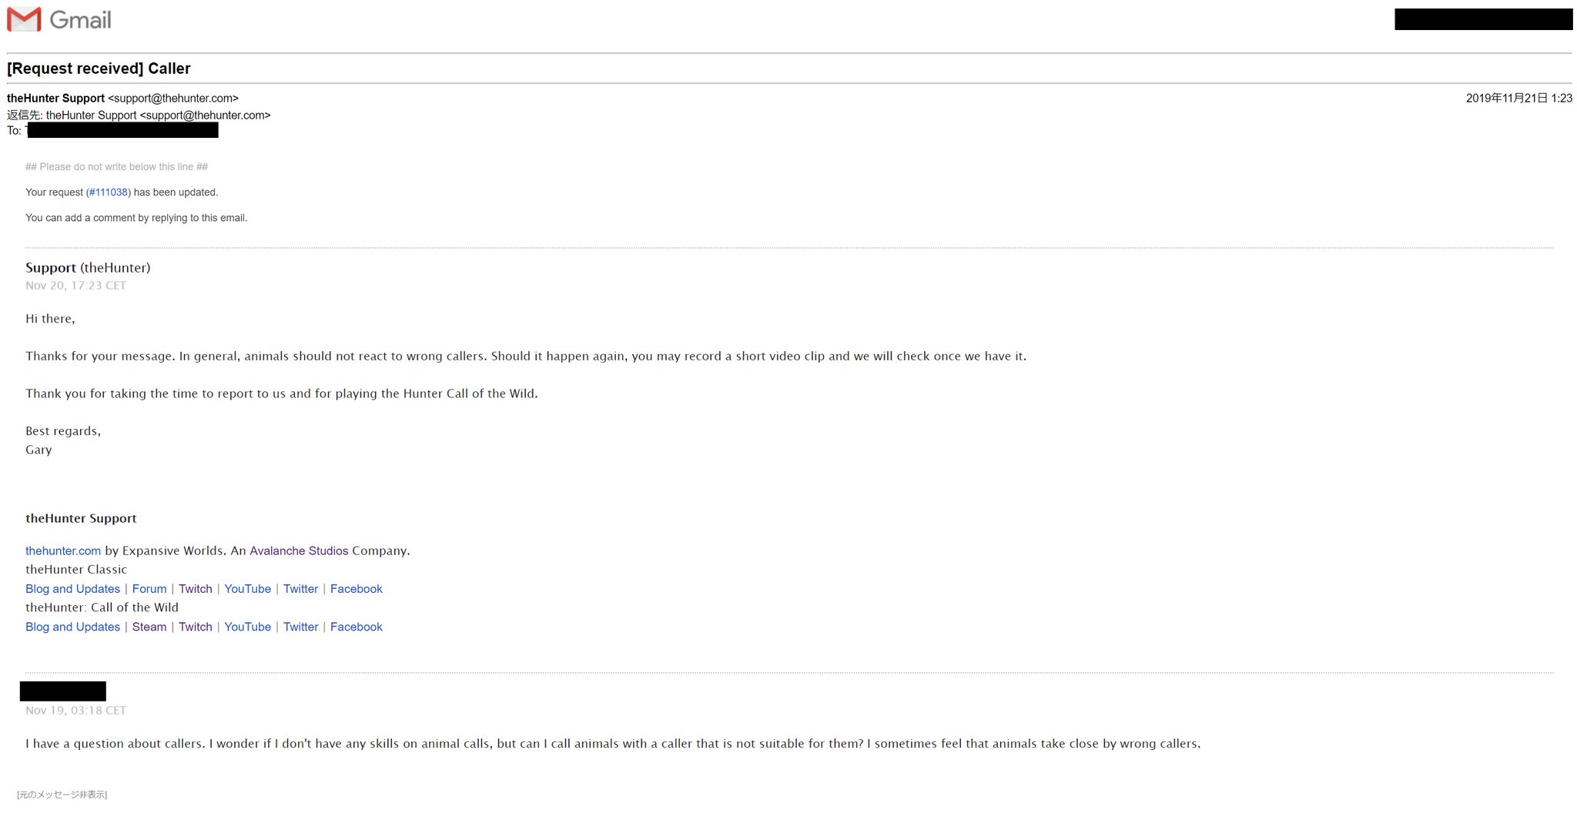Open theHunter Classic Blog and Updates
The image size is (1577, 830).
pos(72,589)
